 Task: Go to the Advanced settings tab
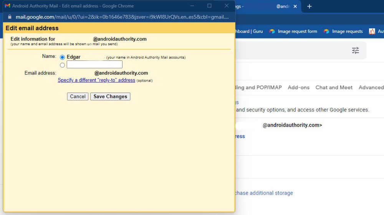tap(371, 88)
